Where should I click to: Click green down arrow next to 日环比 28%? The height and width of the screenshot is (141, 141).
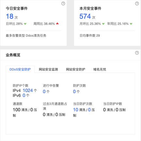pyautogui.click(x=25, y=24)
